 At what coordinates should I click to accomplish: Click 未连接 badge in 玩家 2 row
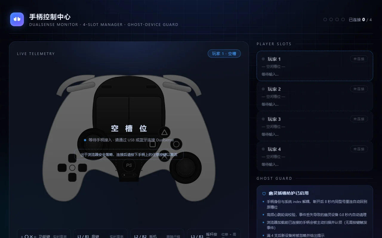click(x=359, y=89)
